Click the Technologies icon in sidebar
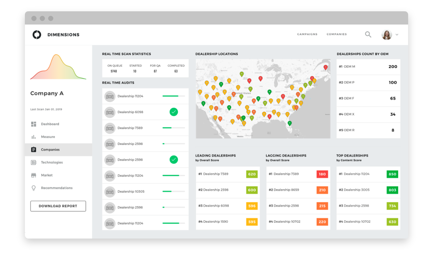The height and width of the screenshot is (255, 433). pos(34,162)
